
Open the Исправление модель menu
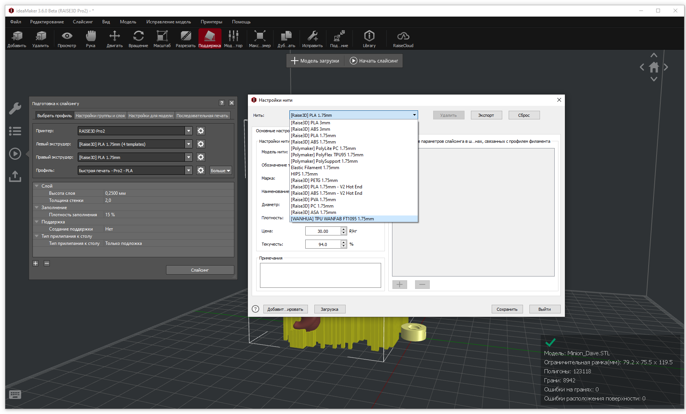coord(169,22)
